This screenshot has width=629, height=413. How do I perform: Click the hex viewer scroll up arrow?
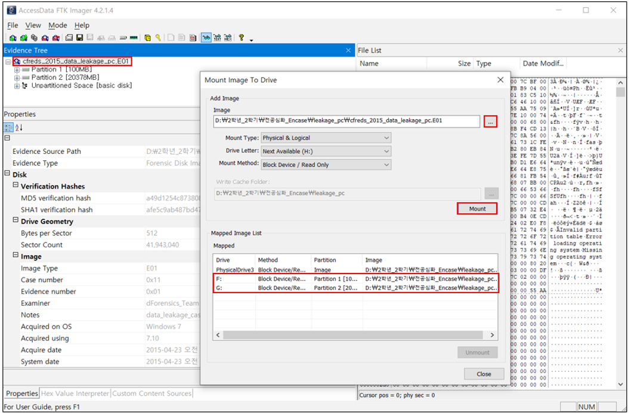pos(620,83)
